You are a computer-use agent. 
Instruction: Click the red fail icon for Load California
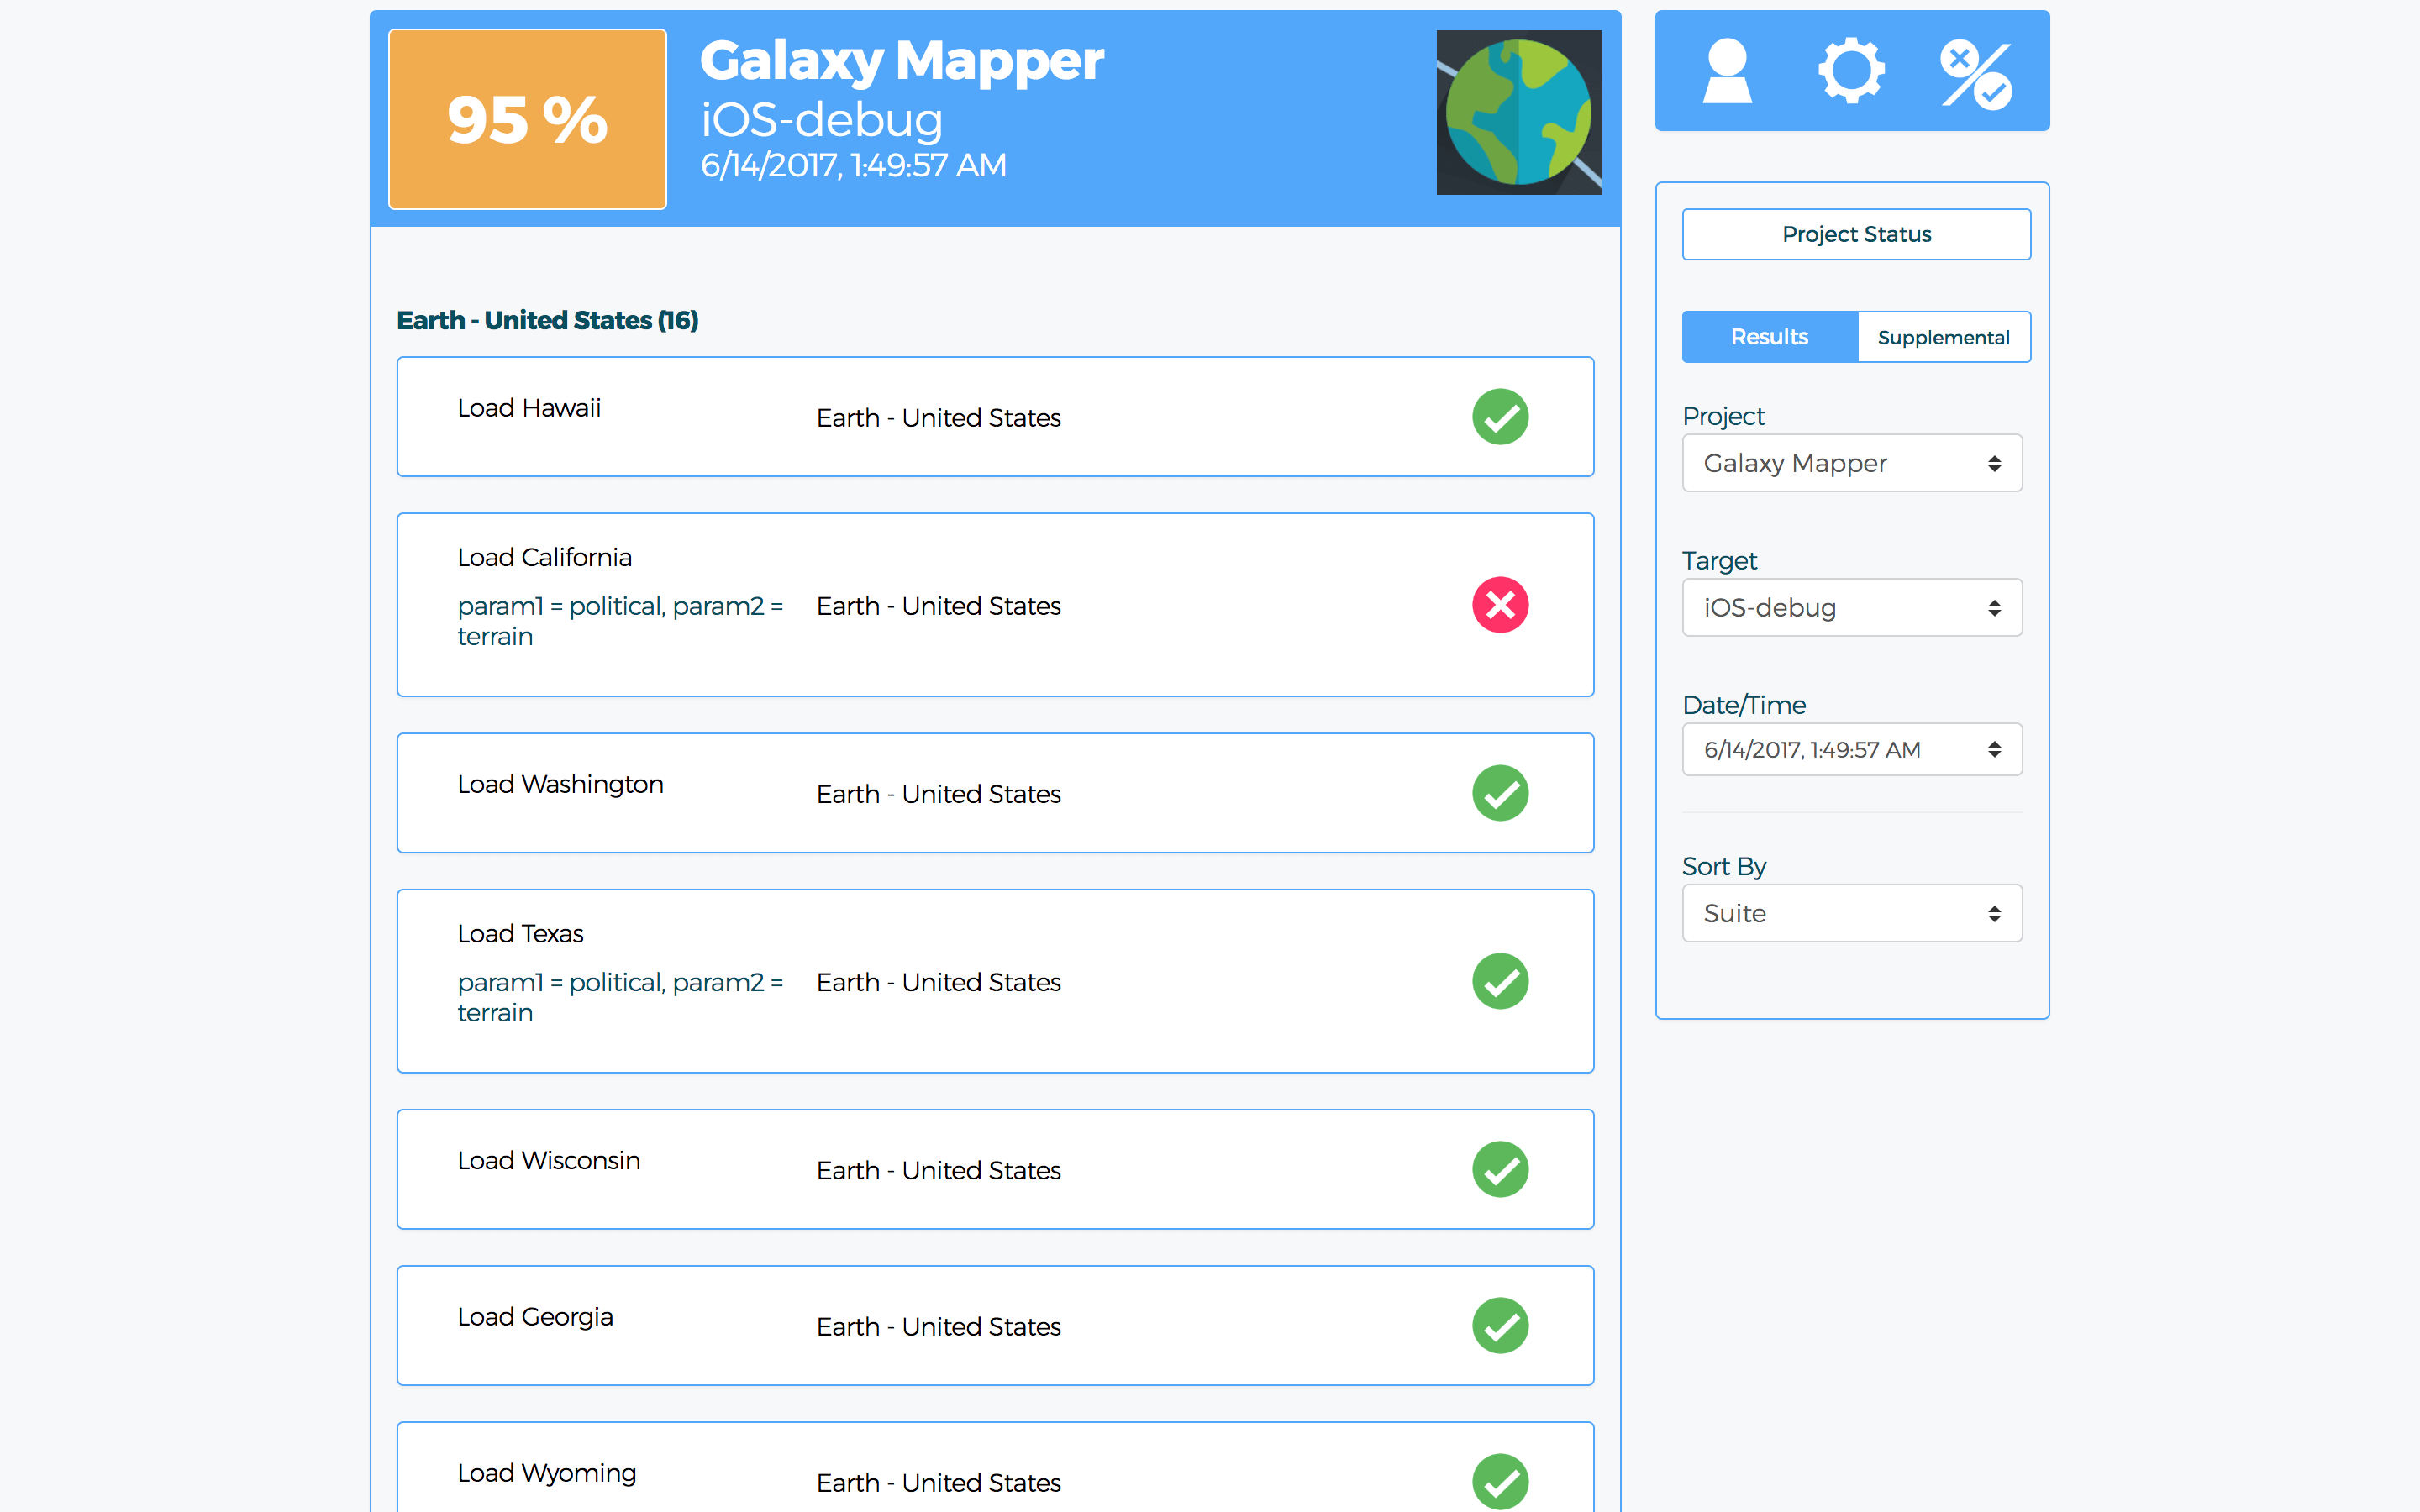(x=1500, y=605)
